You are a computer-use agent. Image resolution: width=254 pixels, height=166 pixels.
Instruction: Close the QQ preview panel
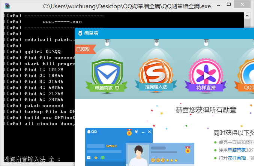pyautogui.click(x=149, y=132)
